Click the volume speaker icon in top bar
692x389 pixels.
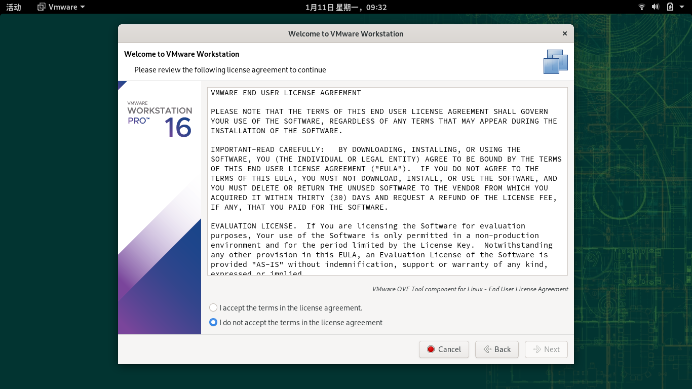pos(656,7)
